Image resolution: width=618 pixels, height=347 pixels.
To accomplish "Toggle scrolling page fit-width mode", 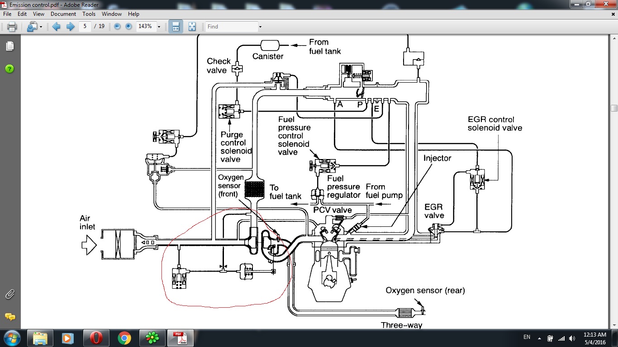I will 176,27.
